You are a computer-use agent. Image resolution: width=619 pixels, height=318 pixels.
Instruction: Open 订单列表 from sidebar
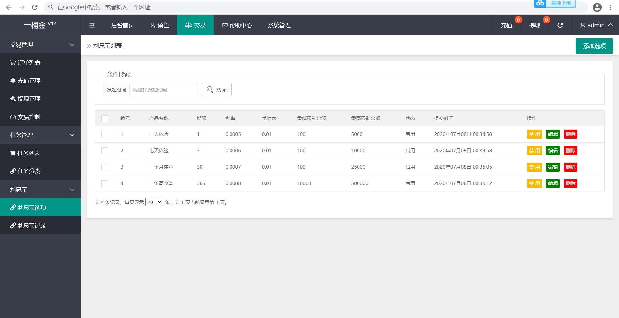40,62
